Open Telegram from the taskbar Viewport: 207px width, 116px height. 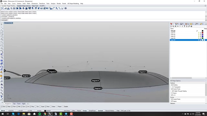pos(66,114)
